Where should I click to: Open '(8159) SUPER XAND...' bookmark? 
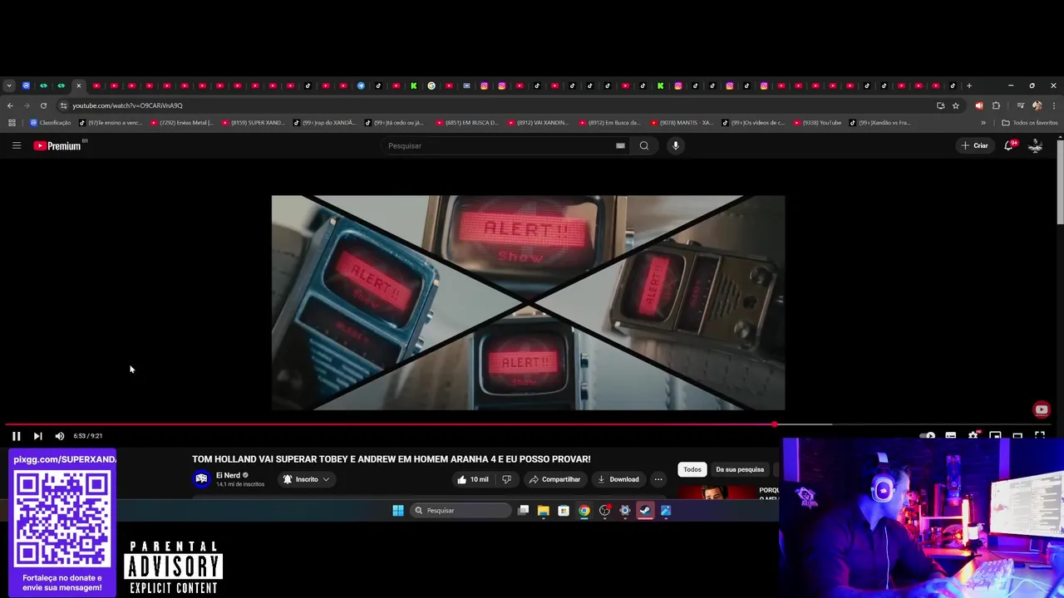(x=253, y=123)
